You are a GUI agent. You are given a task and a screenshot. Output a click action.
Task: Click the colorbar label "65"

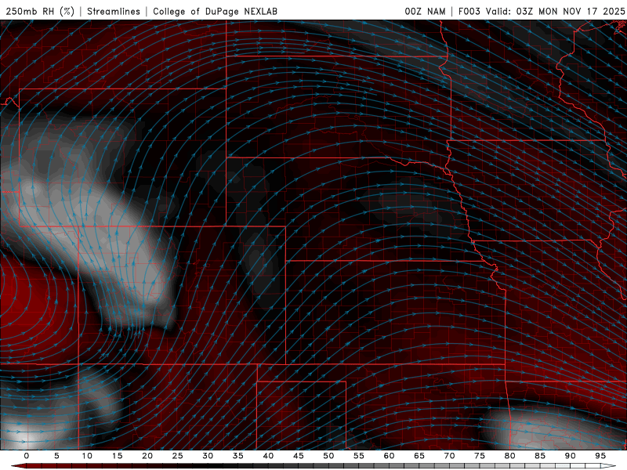[419, 456]
